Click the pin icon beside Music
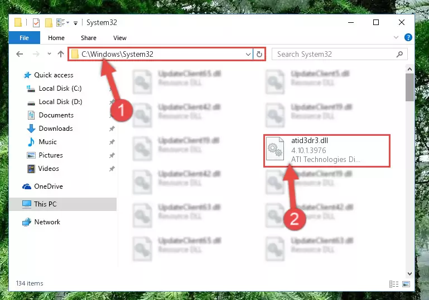This screenshot has height=300, width=429. (x=112, y=142)
